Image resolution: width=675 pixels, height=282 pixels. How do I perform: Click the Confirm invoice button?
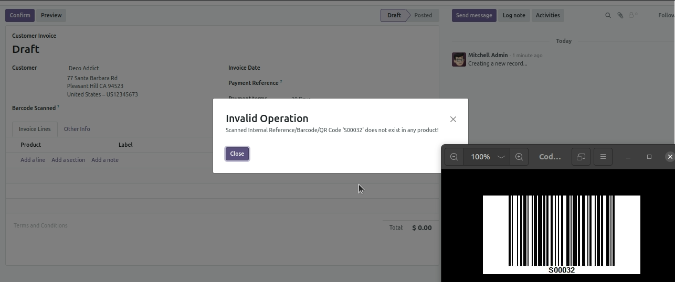coord(20,15)
